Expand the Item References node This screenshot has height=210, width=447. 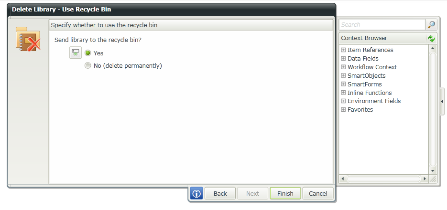(343, 50)
